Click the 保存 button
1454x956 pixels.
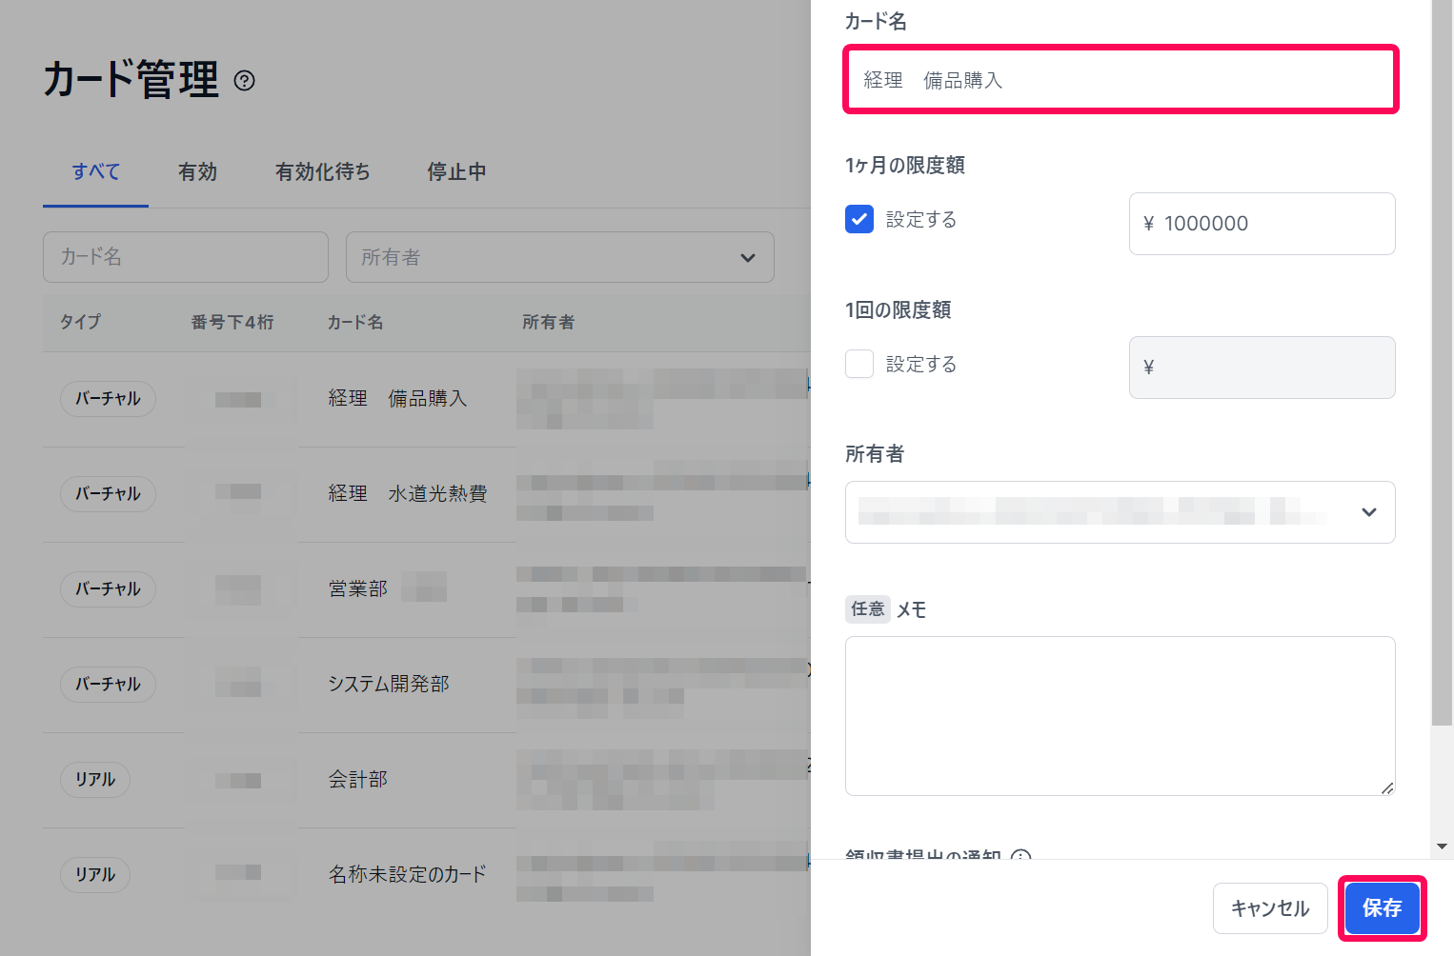point(1383,908)
